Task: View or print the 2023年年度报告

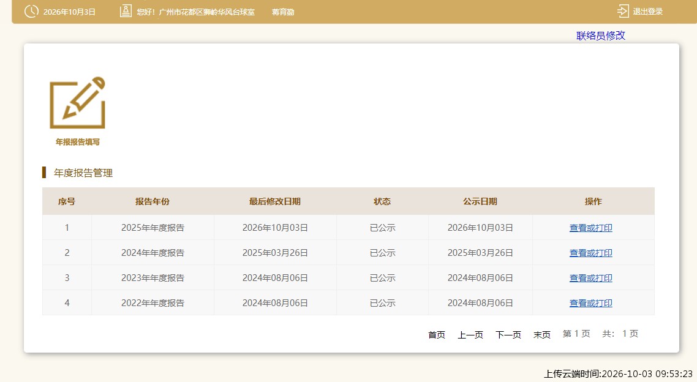Action: tap(591, 278)
